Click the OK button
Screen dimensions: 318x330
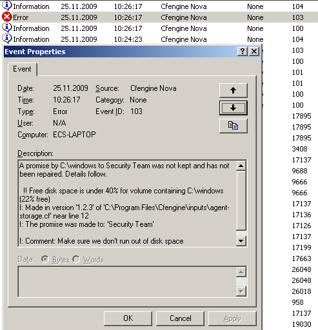click(128, 318)
